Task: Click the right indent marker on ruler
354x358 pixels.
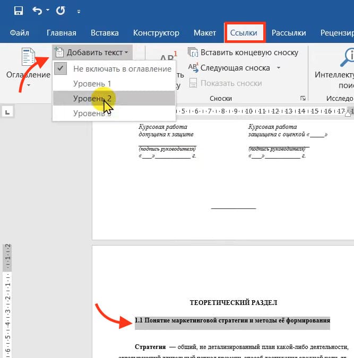Action: coord(348,113)
